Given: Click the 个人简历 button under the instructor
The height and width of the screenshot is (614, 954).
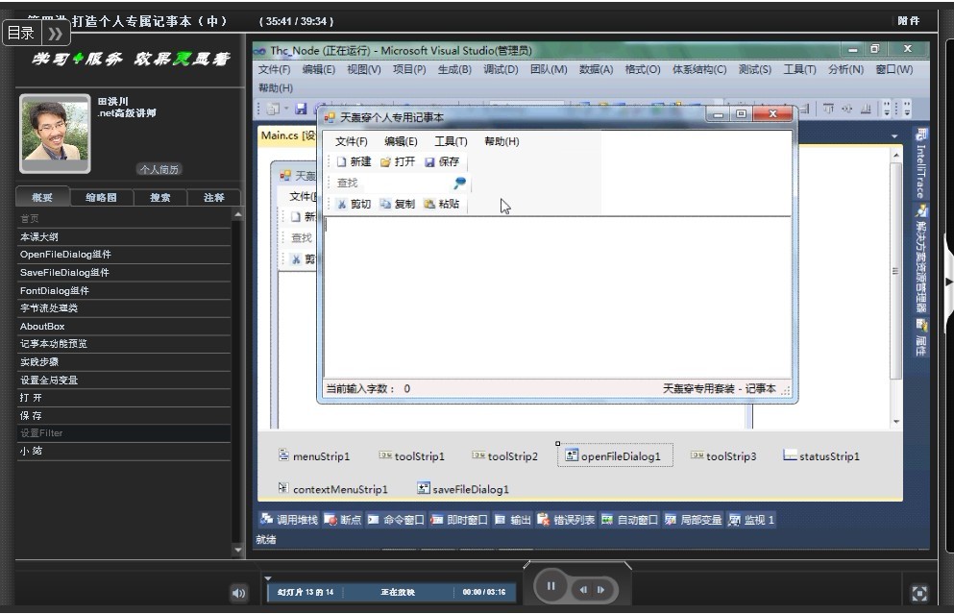Looking at the screenshot, I should pos(159,169).
